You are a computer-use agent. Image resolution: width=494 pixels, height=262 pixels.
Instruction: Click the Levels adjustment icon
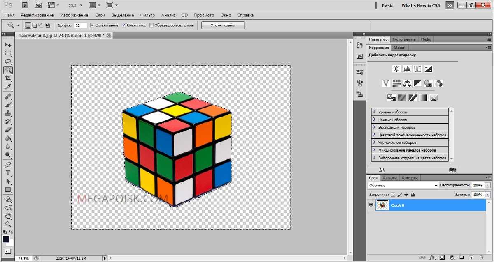click(x=407, y=69)
